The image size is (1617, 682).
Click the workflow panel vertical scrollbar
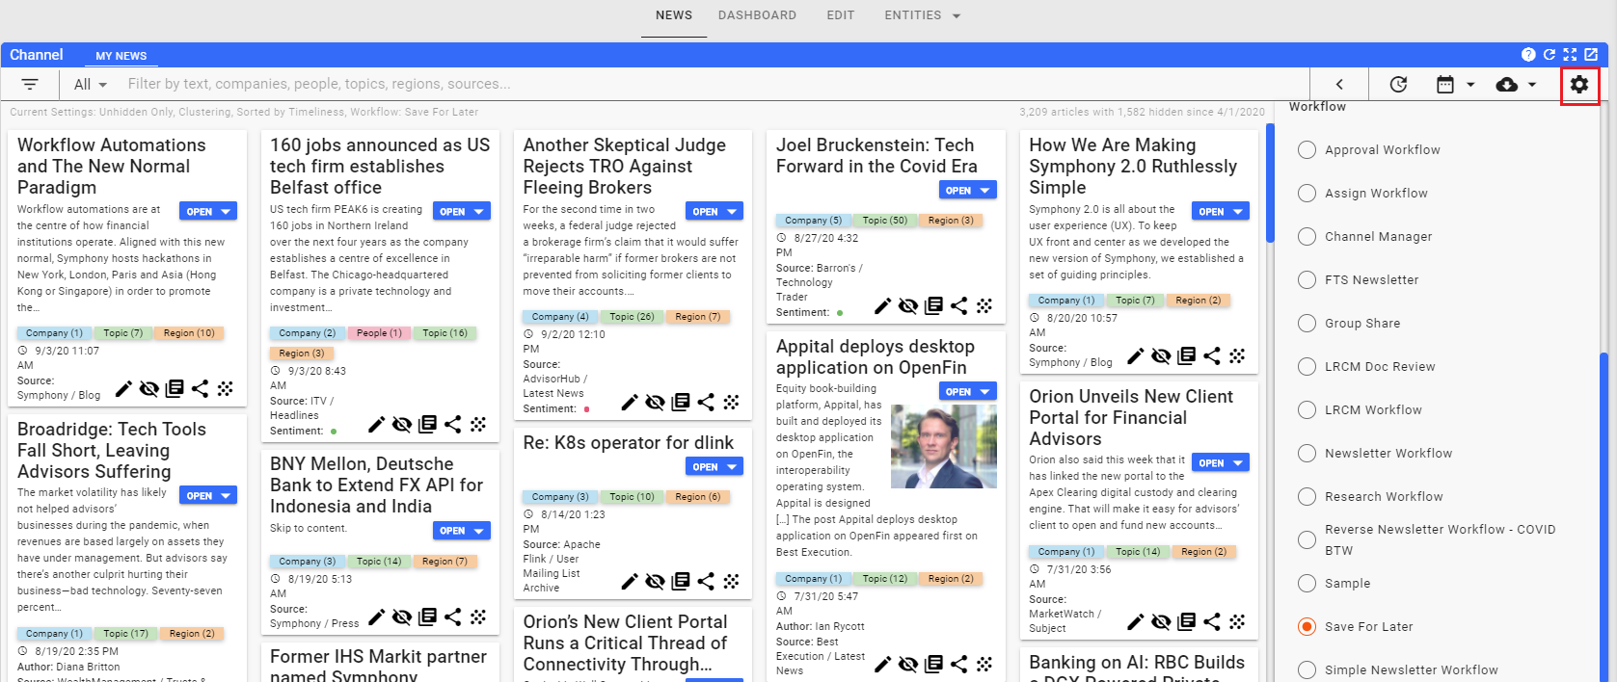tap(1604, 517)
